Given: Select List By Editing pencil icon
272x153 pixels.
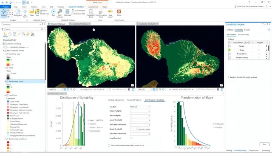Looking at the screenshot, I should click(19, 34).
